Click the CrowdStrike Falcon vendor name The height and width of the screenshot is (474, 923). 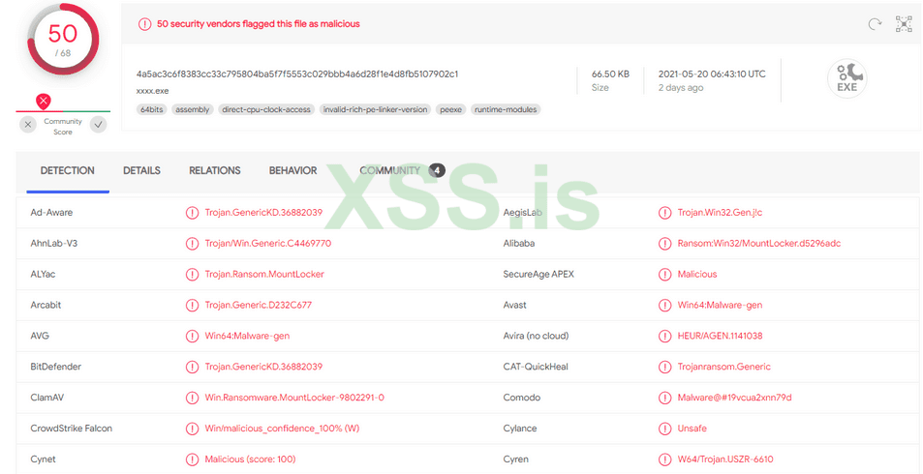coord(72,429)
